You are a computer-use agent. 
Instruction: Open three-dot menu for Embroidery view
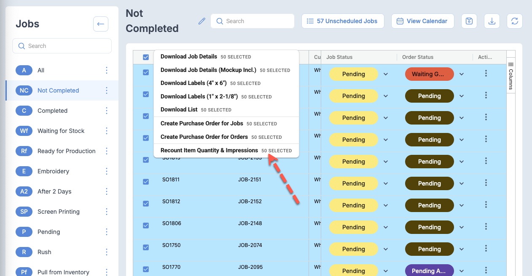[107, 171]
